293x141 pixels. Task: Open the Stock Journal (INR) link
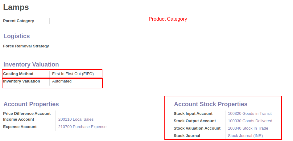click(246, 136)
